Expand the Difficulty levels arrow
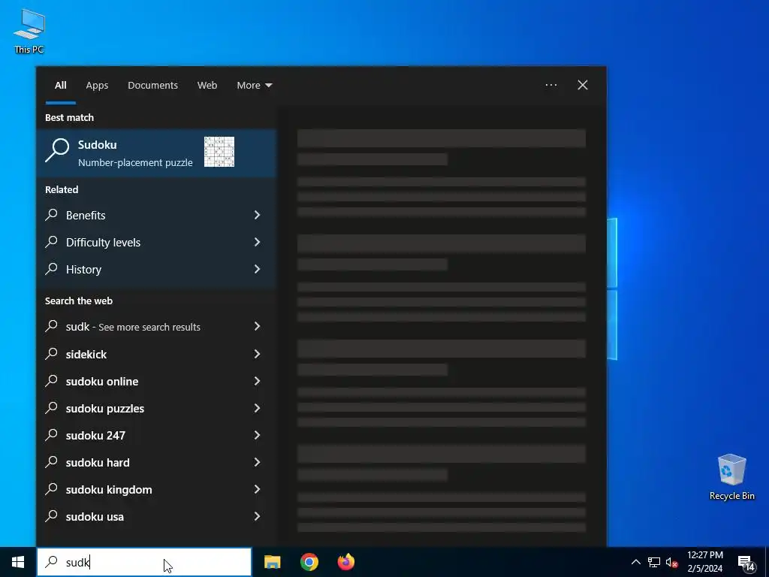This screenshot has width=769, height=577. [x=257, y=242]
